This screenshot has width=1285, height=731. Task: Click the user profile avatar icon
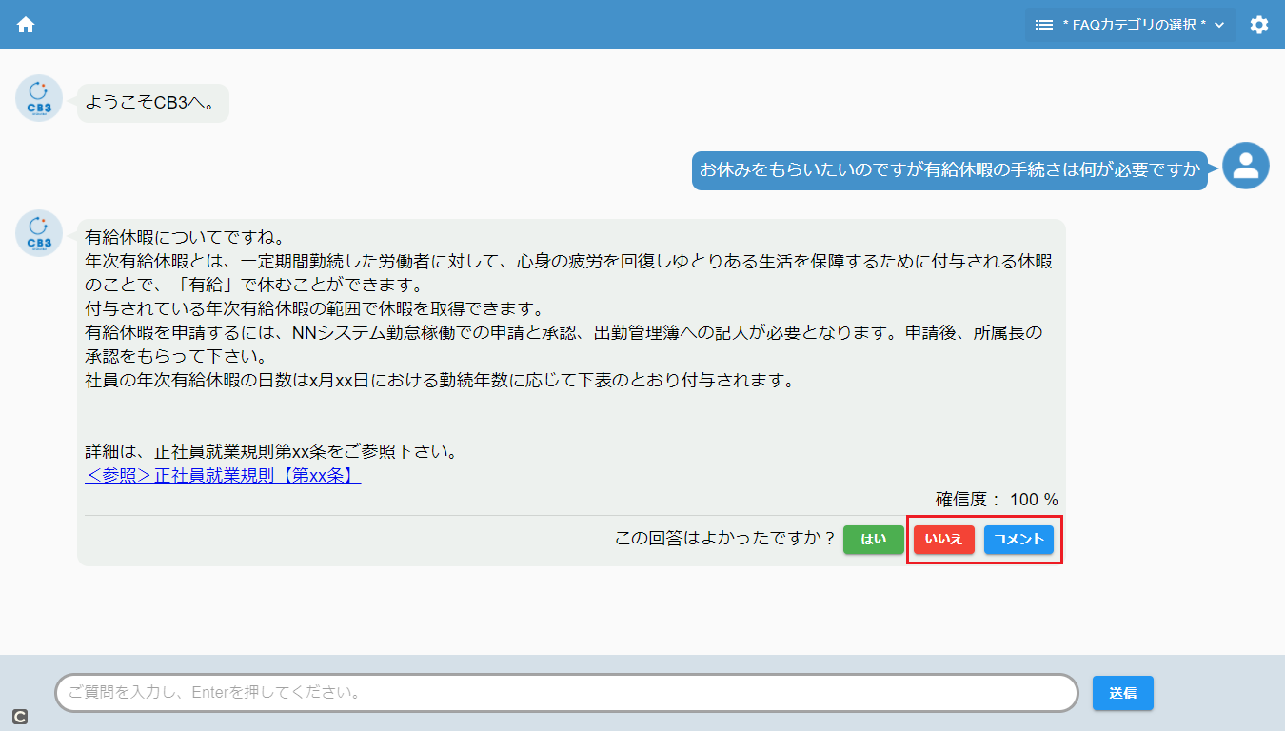point(1245,166)
